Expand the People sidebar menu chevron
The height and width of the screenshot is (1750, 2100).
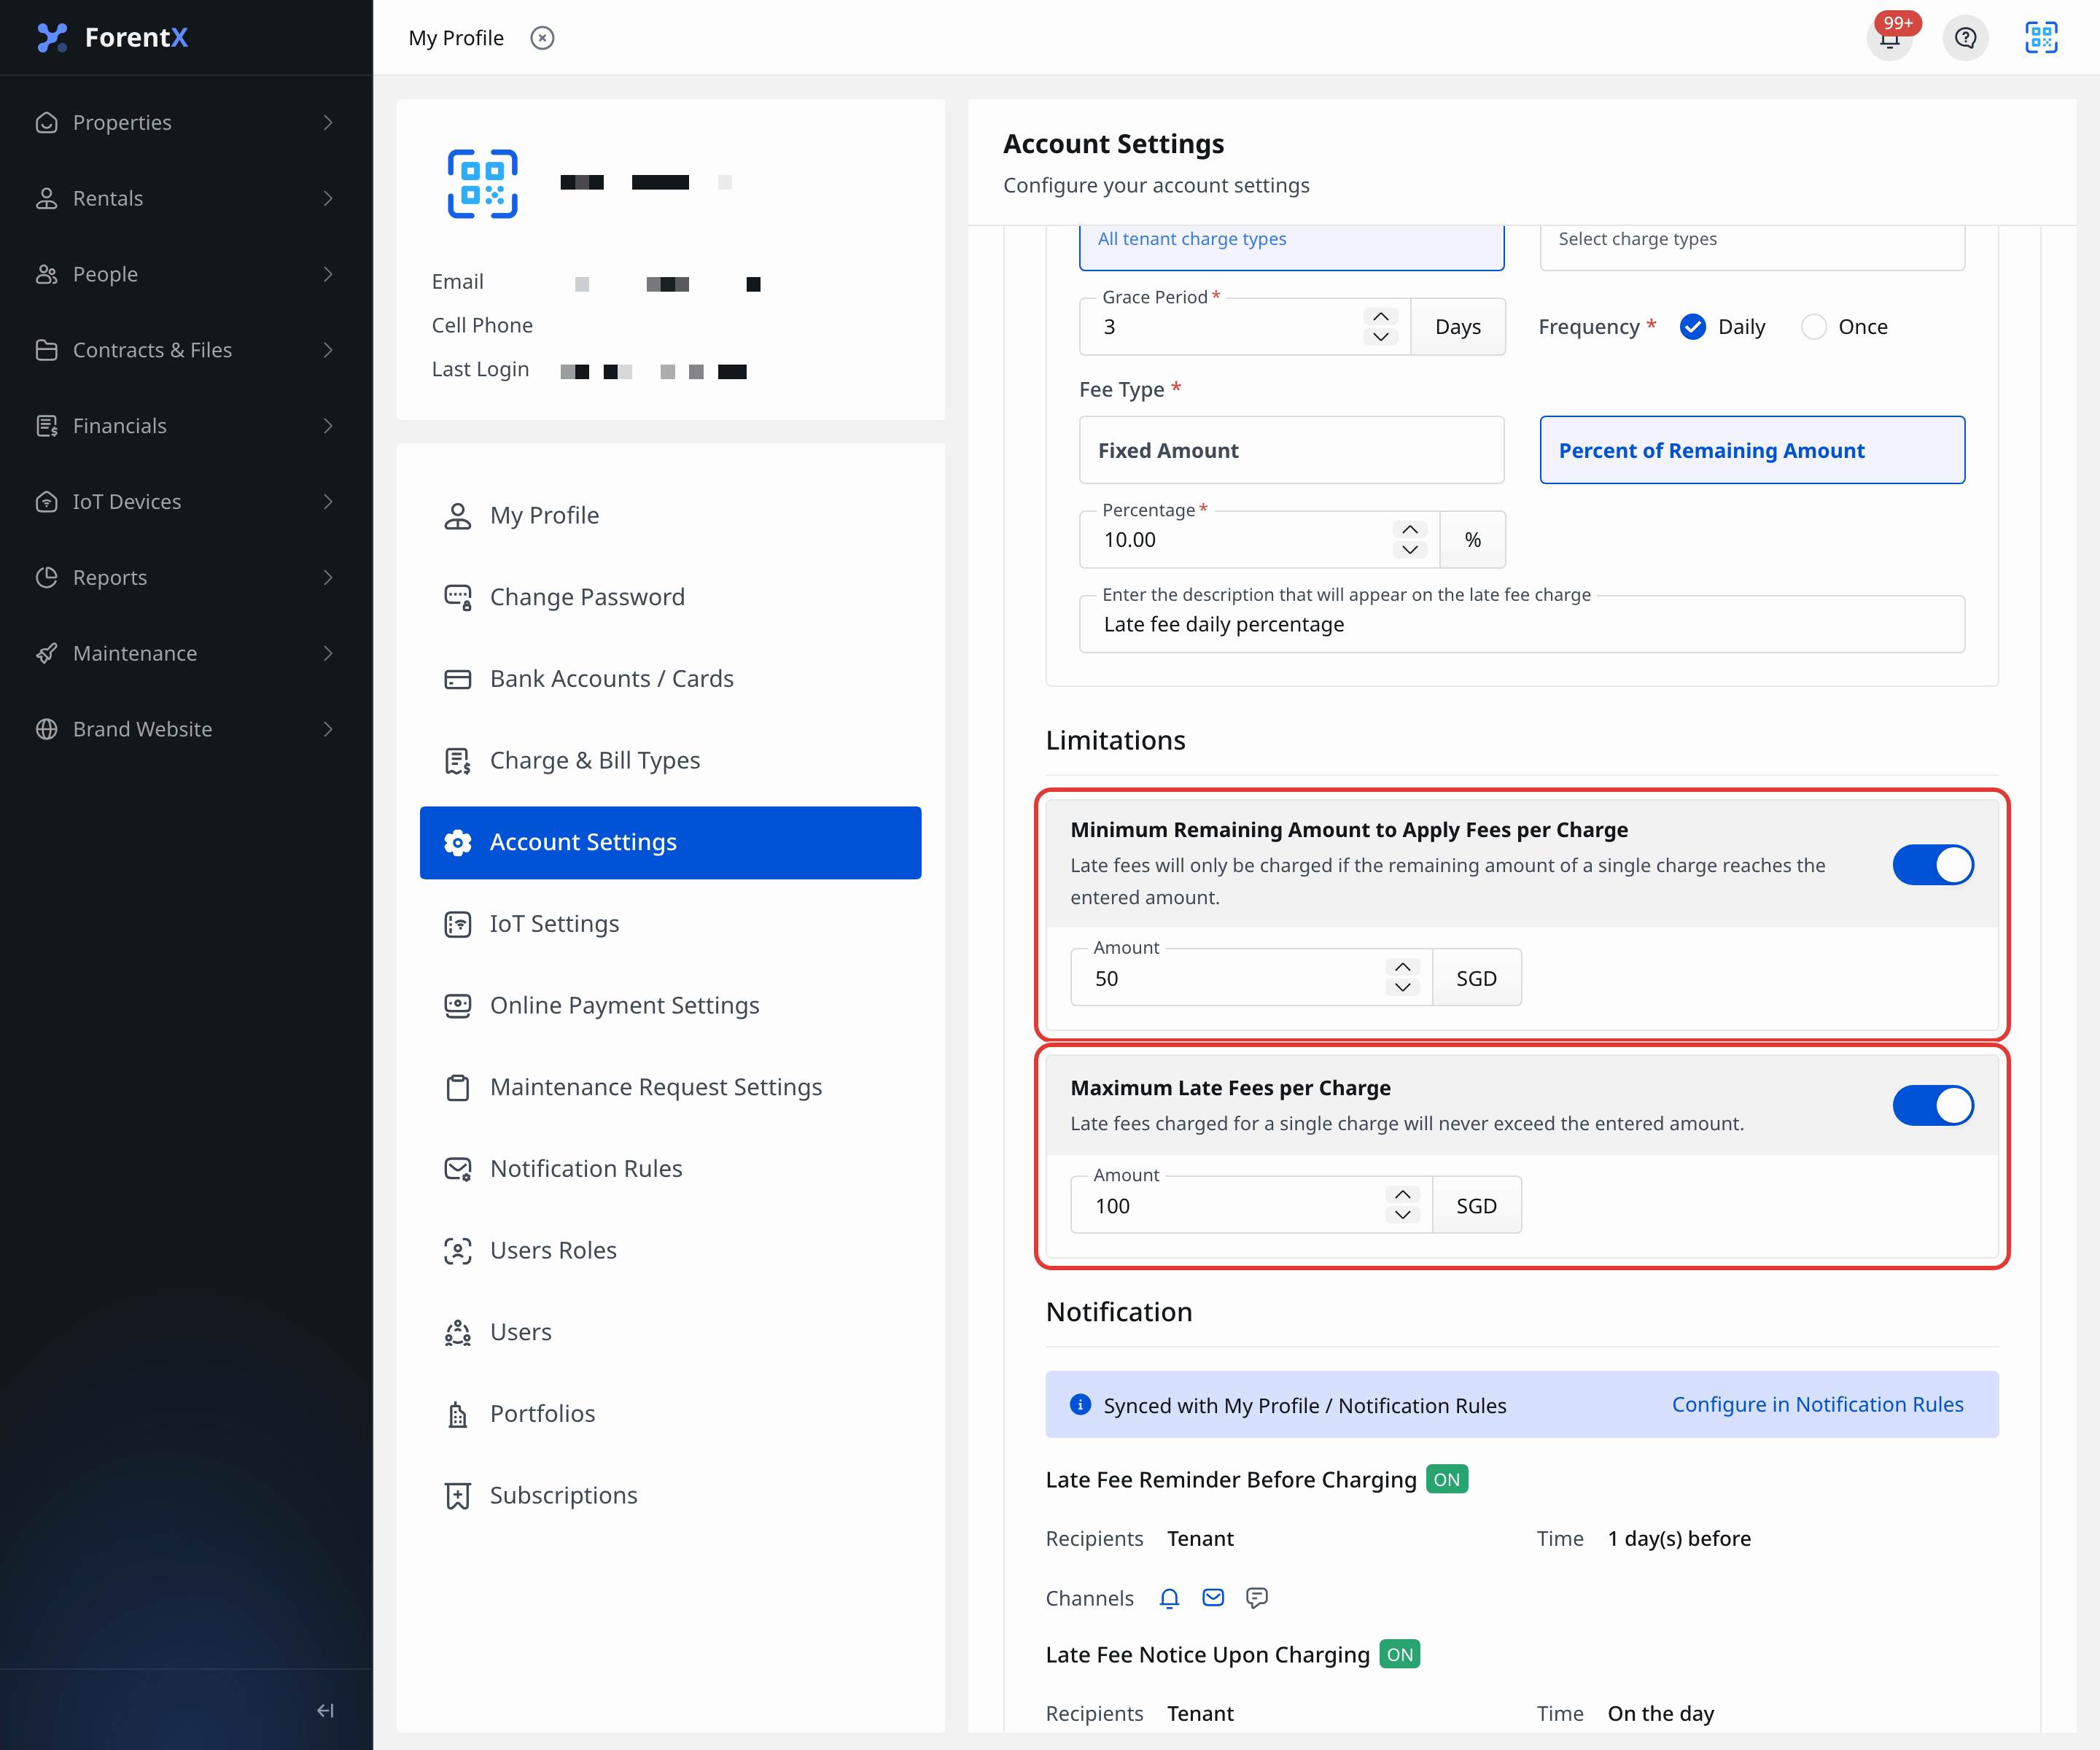328,274
